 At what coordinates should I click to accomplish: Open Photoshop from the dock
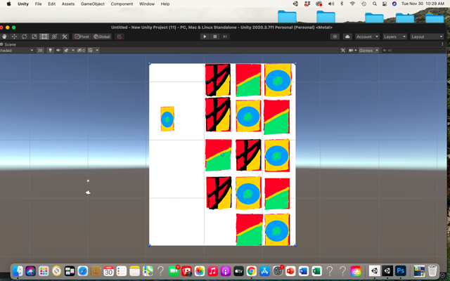(400, 270)
